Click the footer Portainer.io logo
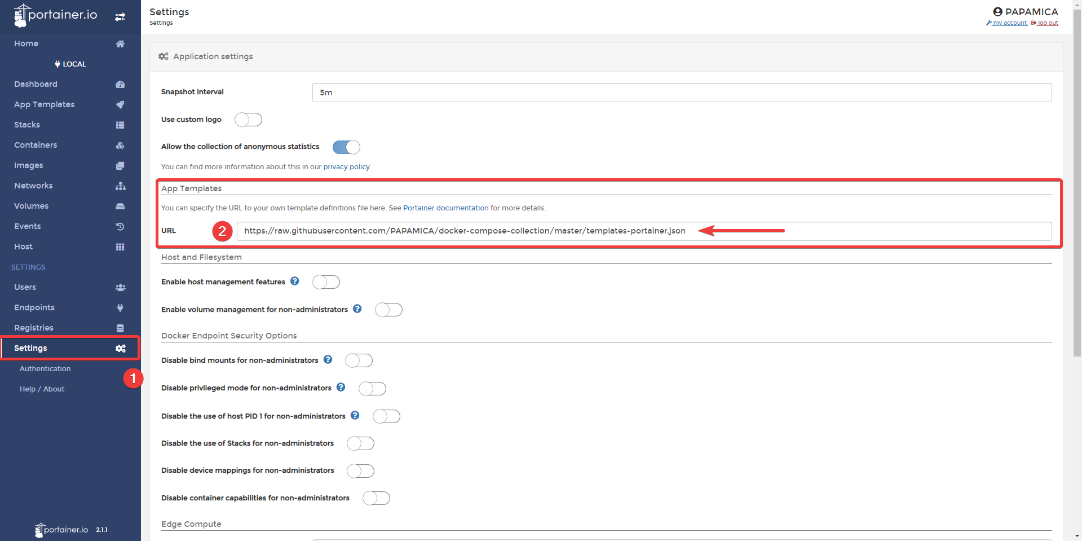The image size is (1082, 541). [61, 530]
